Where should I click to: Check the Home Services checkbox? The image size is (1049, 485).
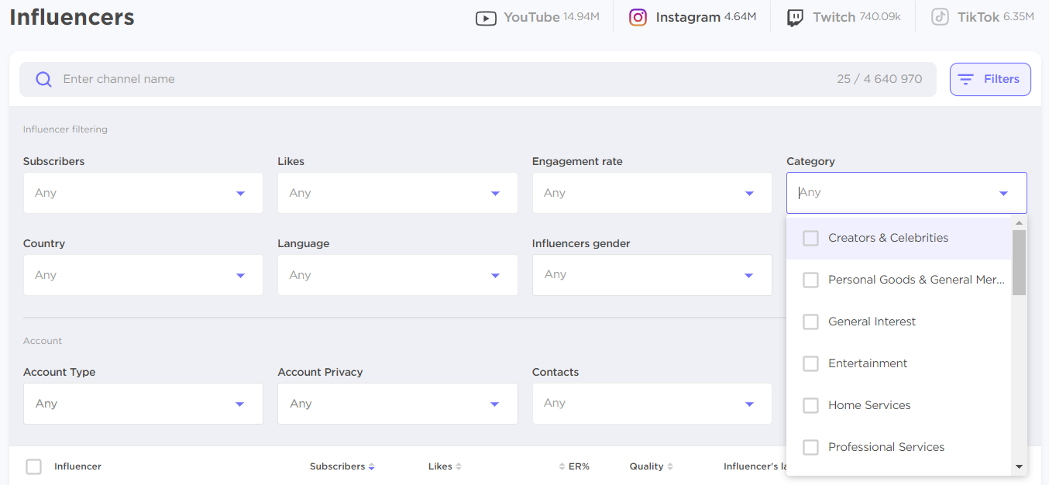[810, 405]
